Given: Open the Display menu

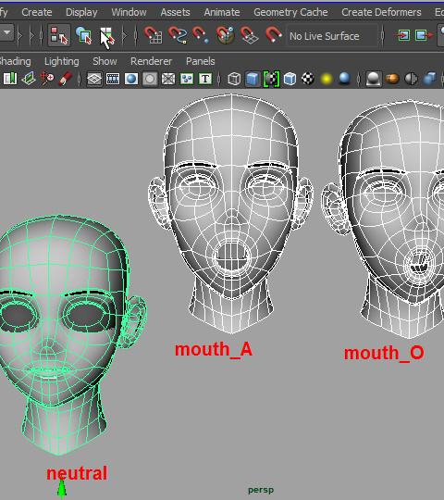Looking at the screenshot, I should coord(81,12).
